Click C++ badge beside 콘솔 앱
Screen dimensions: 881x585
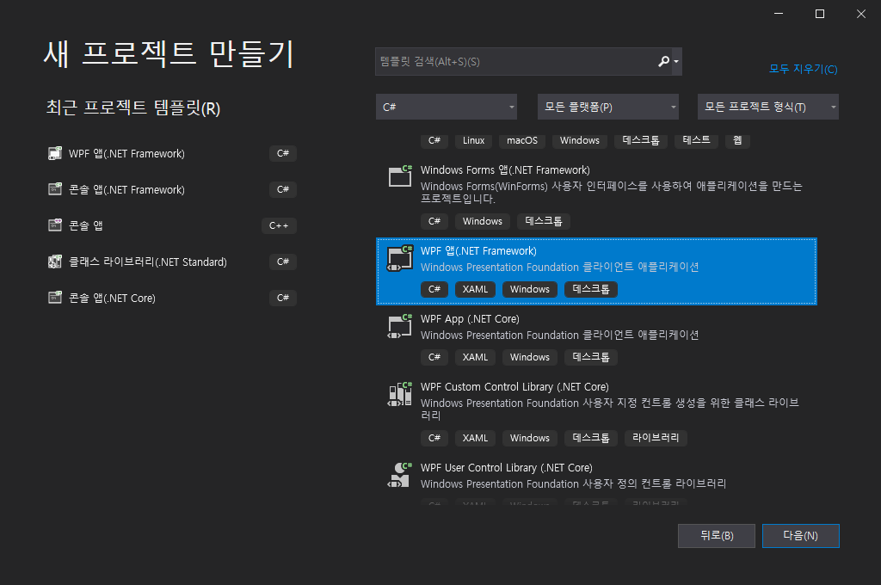point(279,226)
